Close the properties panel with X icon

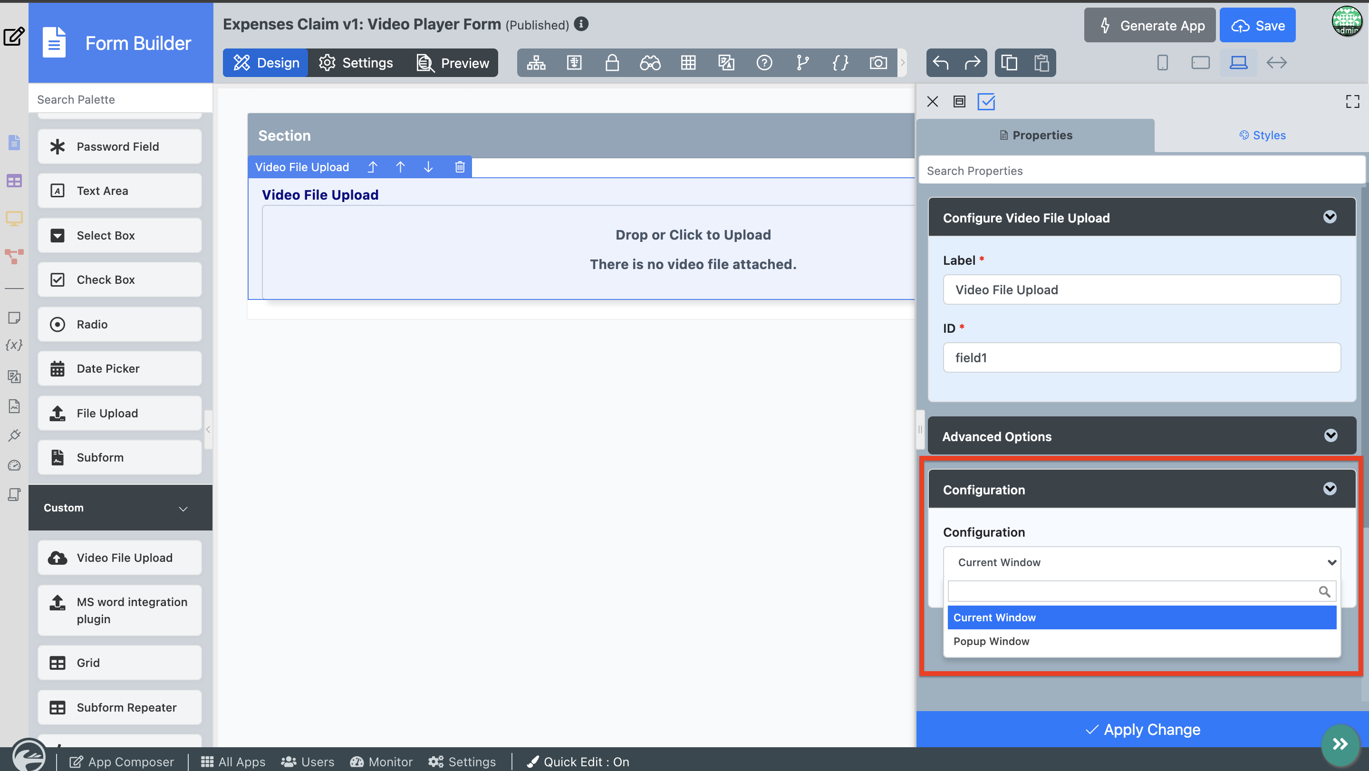[x=932, y=102]
